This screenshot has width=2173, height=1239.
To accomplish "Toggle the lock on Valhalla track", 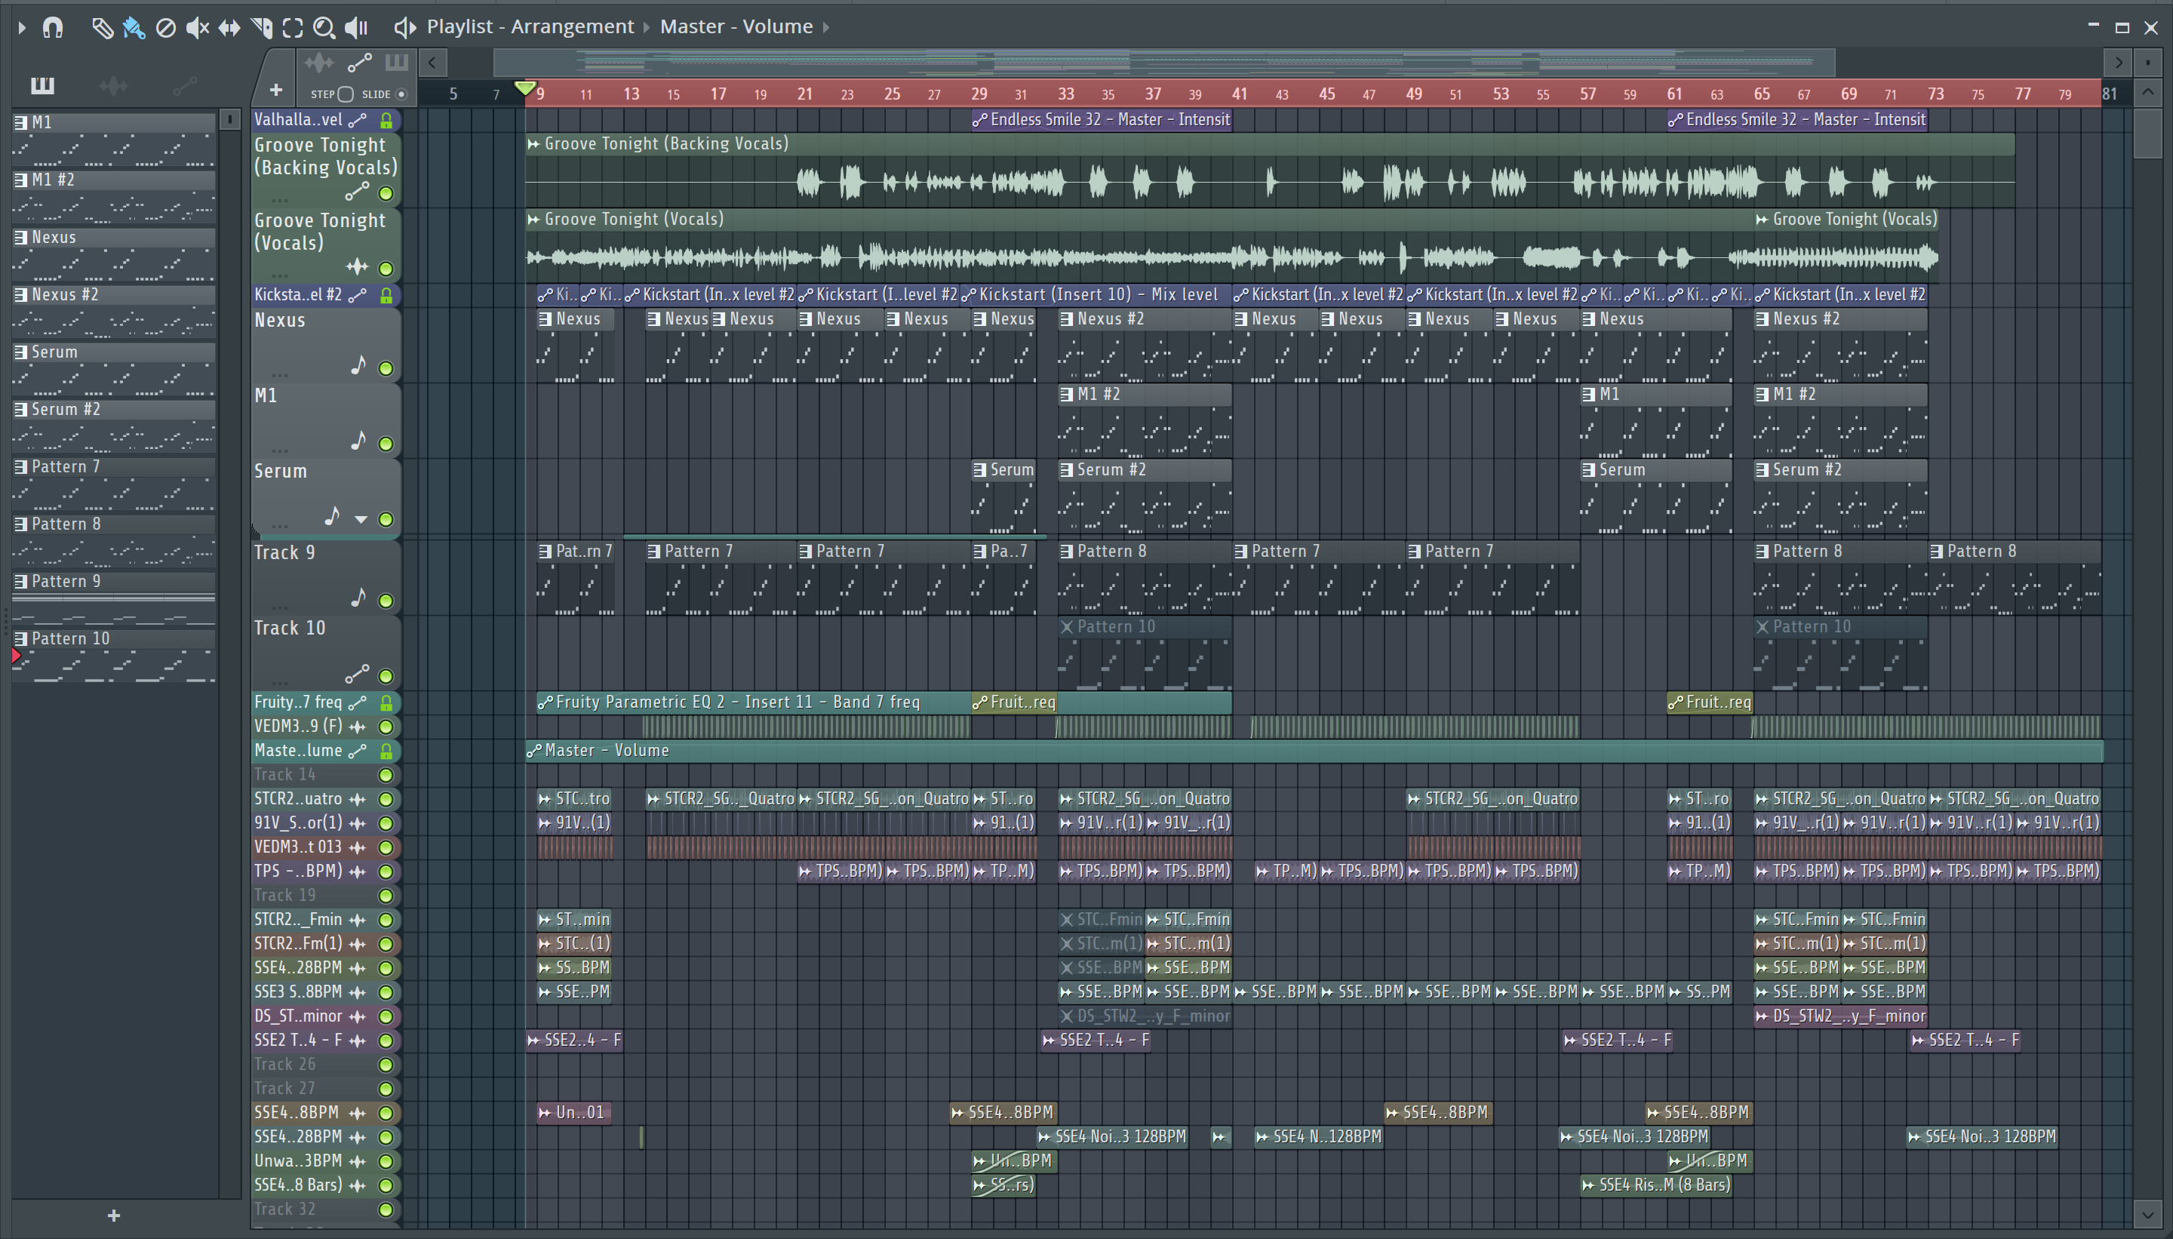I will [x=386, y=120].
